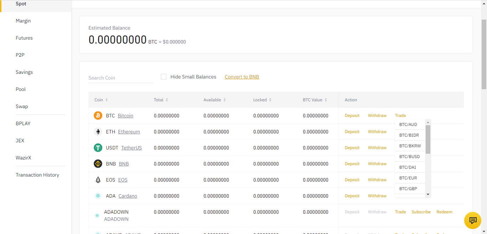Image resolution: width=487 pixels, height=234 pixels.
Task: Choose BTC/BKRW trading pair
Action: (410, 146)
